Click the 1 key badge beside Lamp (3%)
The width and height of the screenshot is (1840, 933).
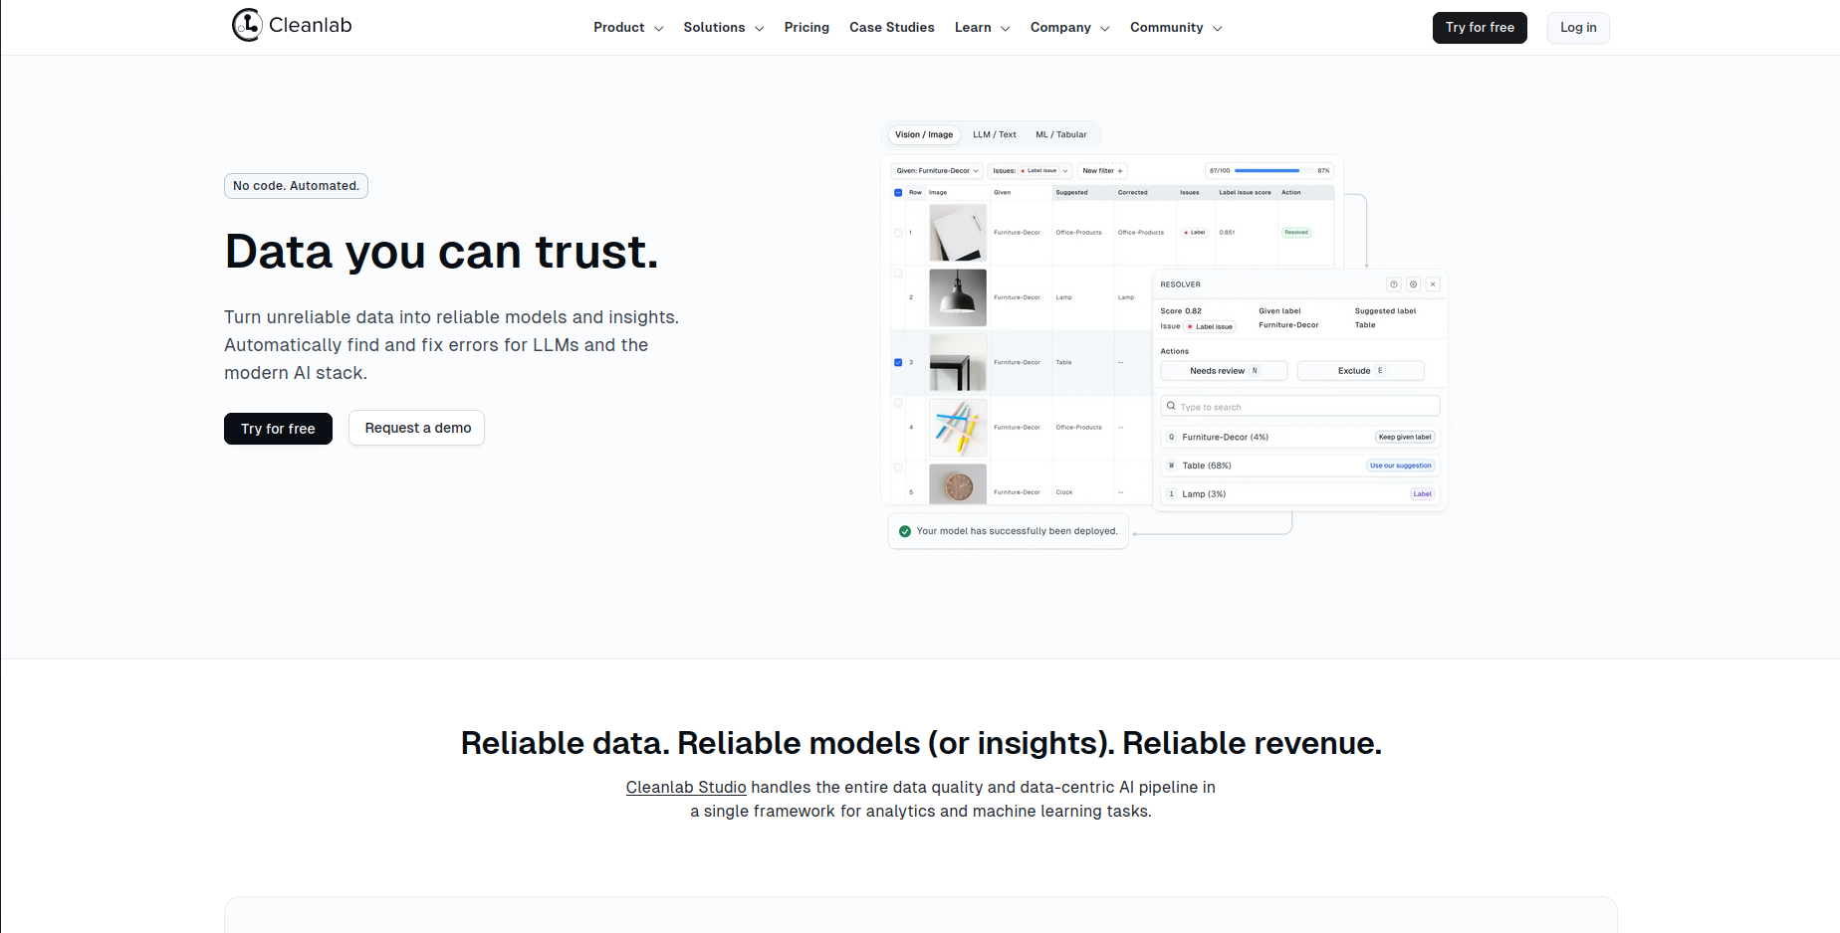[x=1172, y=493]
